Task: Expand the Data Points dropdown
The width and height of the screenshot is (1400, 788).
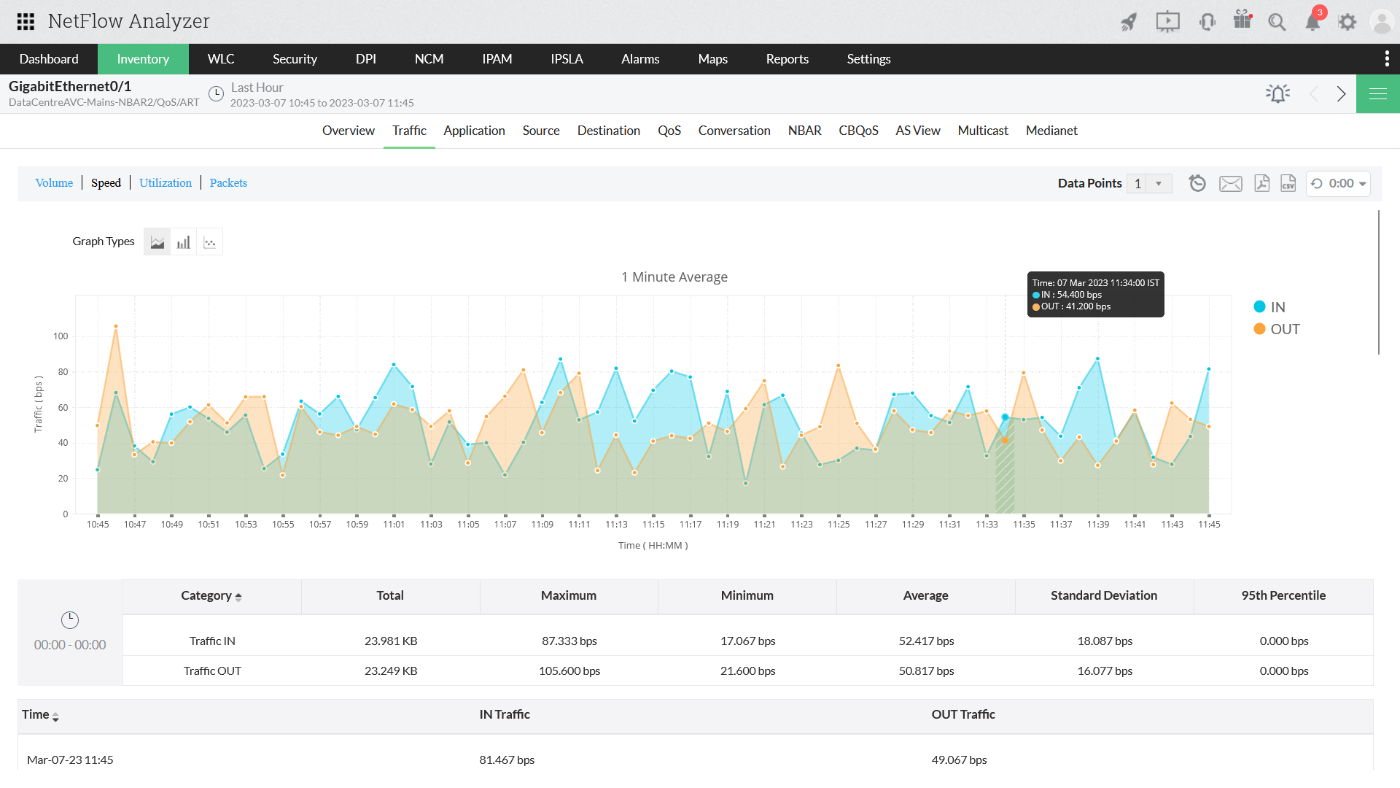Action: pos(1159,183)
